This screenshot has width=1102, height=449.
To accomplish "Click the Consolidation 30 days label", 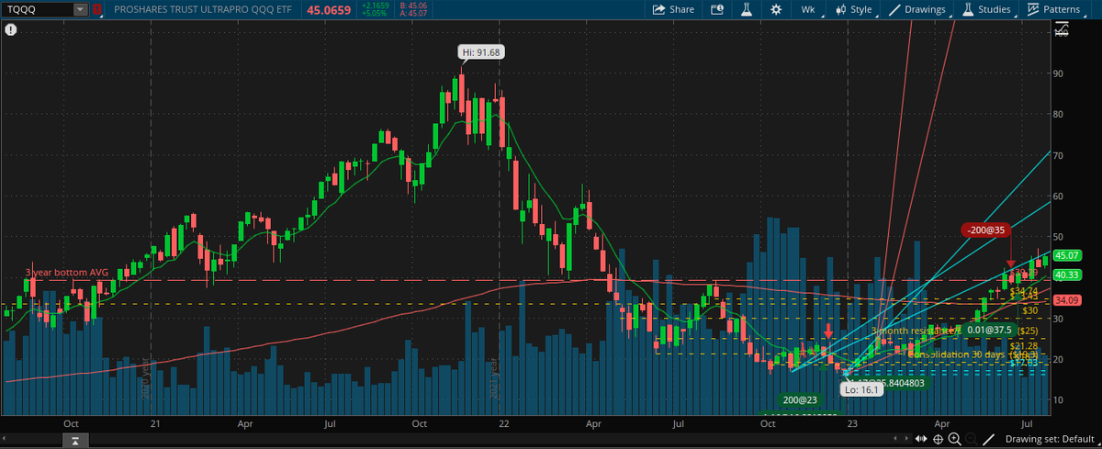I will coord(955,354).
